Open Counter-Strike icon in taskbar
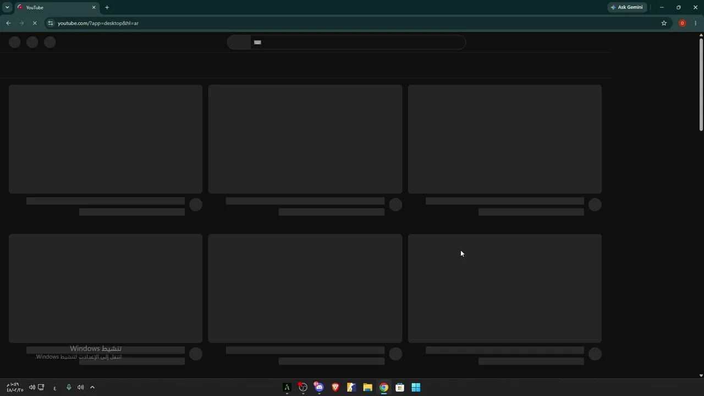This screenshot has width=704, height=396. [x=351, y=387]
